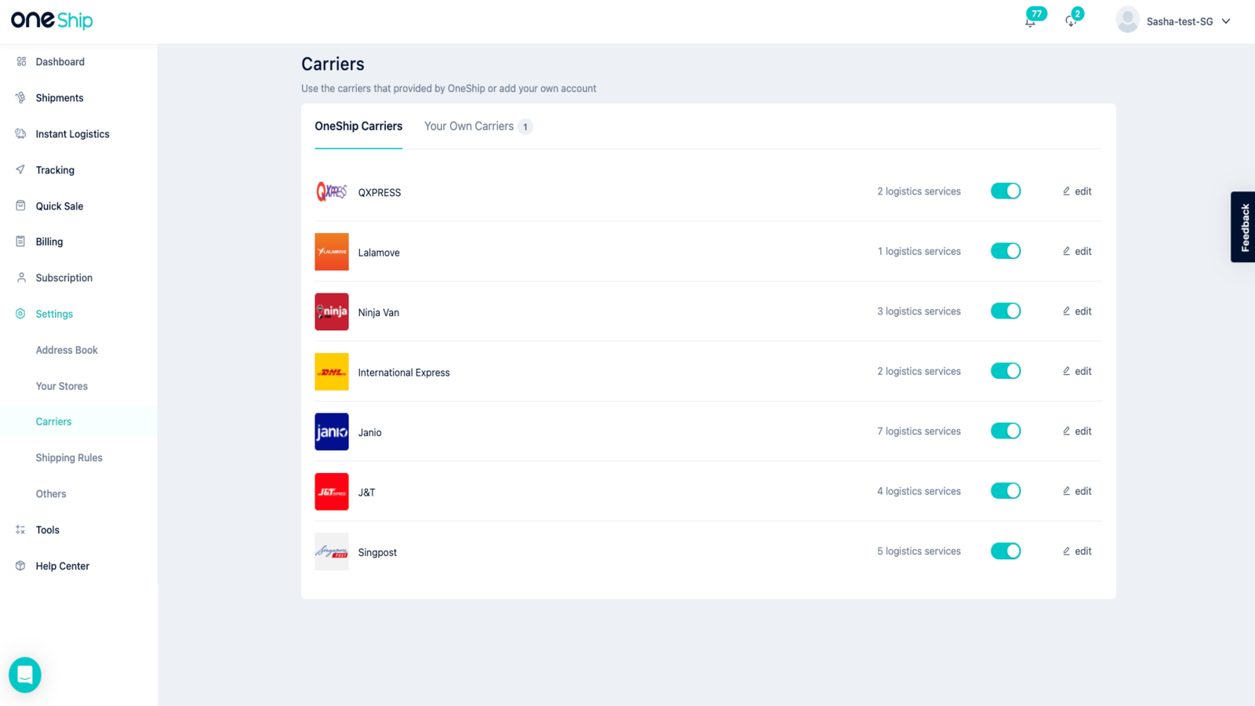
Task: Click the Tracking paper plane icon
Action: [21, 169]
